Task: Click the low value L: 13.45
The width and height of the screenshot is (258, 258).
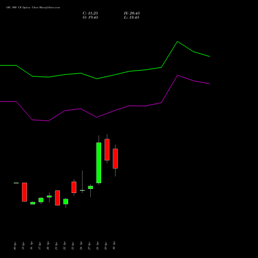Action: click(x=132, y=18)
